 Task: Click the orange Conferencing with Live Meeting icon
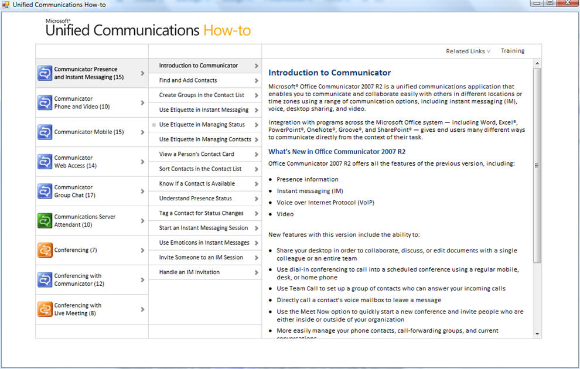[x=45, y=309]
